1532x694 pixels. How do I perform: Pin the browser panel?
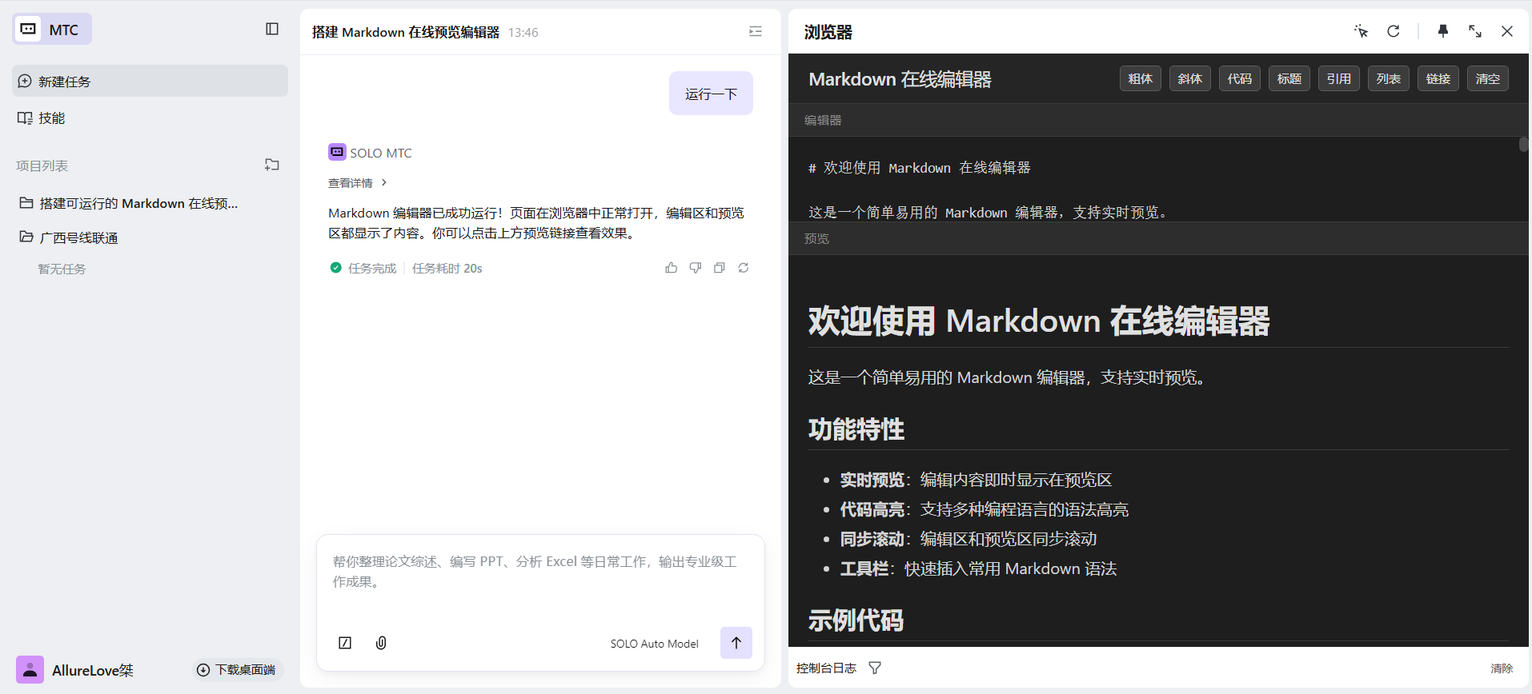[x=1442, y=31]
